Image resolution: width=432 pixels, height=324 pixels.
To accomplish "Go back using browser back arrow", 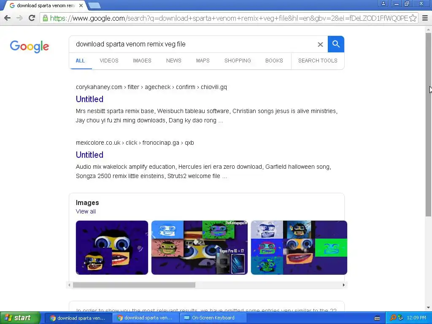I will 8,18.
